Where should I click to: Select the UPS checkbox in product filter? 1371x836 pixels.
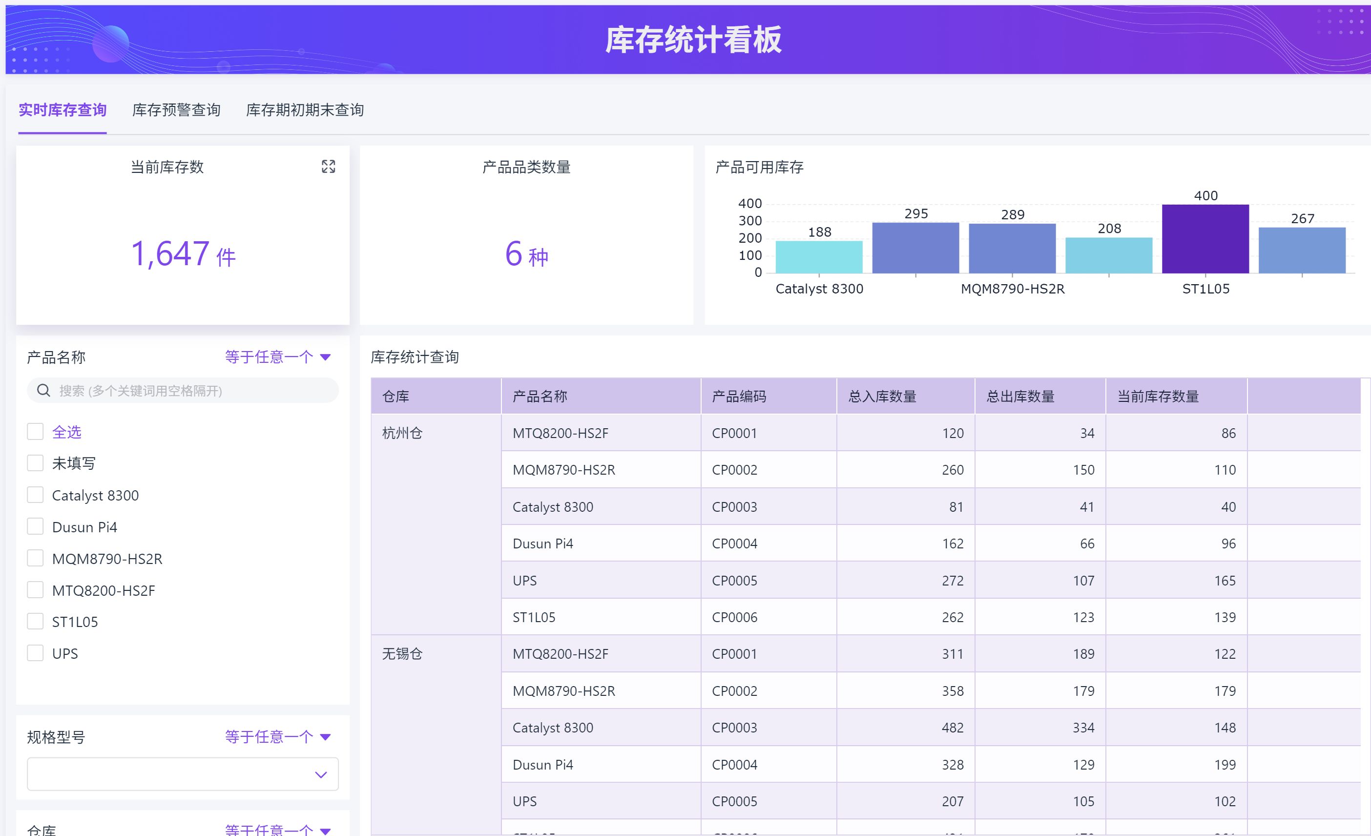36,653
